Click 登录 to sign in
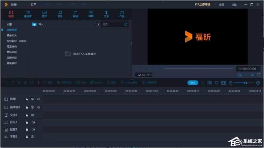Screen dimensions: 264x148 [14, 5]
